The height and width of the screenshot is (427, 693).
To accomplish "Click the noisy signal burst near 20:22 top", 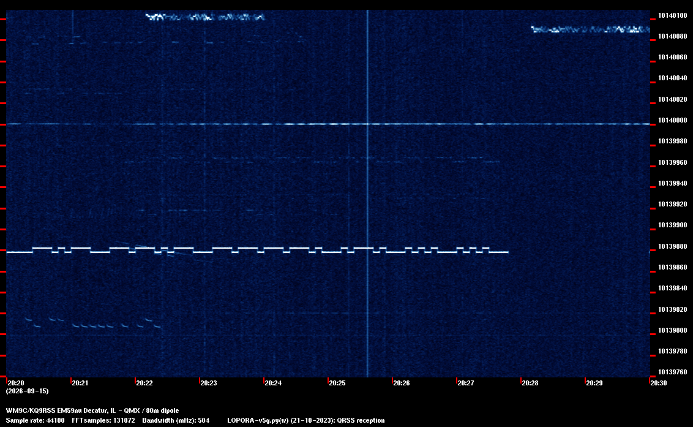I will [x=205, y=17].
